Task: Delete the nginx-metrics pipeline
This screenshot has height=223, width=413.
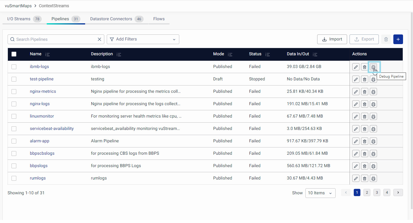Action: point(365,92)
